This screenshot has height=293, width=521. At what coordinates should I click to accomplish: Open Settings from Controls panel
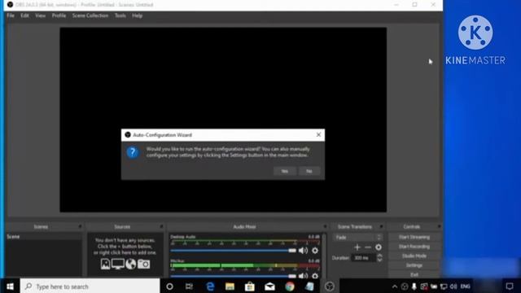click(x=414, y=265)
